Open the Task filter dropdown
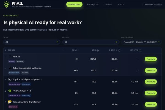This screenshot has width=165, height=110. click(x=32, y=42)
